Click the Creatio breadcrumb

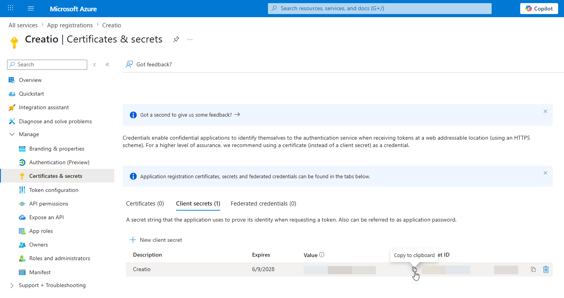pyautogui.click(x=112, y=25)
